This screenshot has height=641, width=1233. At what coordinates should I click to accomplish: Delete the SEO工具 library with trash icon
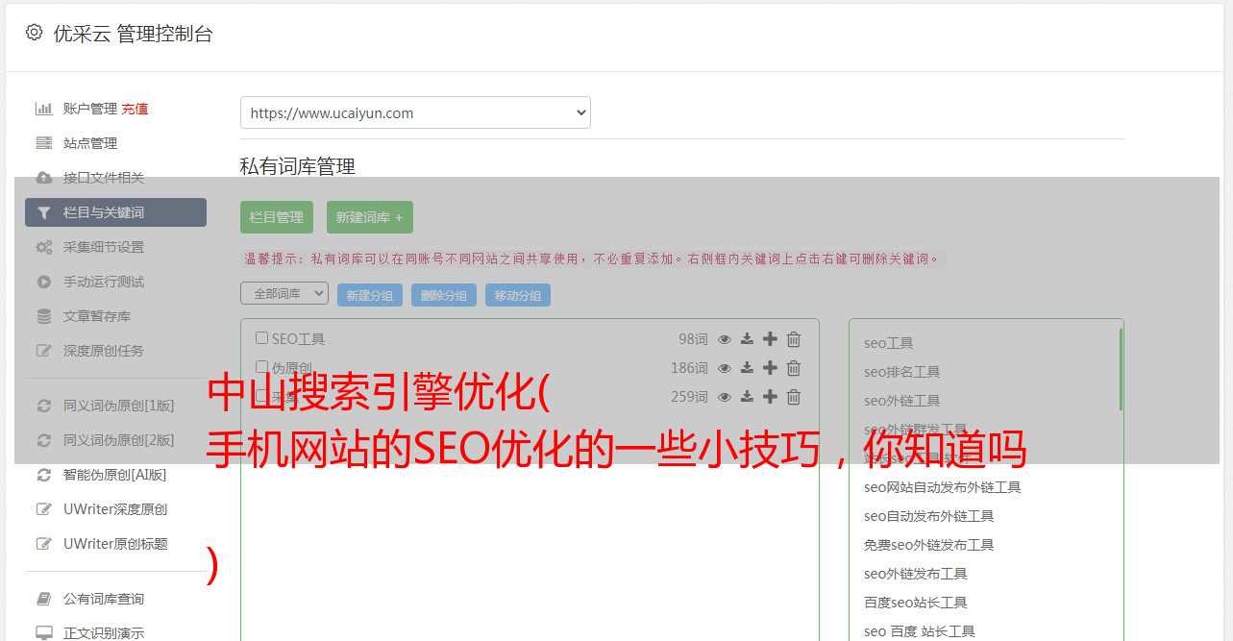[794, 339]
